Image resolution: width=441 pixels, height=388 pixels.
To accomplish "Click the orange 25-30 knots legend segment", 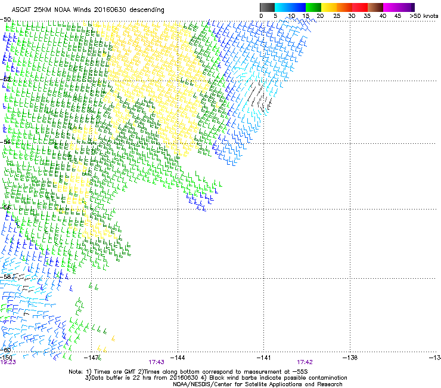I will tap(344, 7).
